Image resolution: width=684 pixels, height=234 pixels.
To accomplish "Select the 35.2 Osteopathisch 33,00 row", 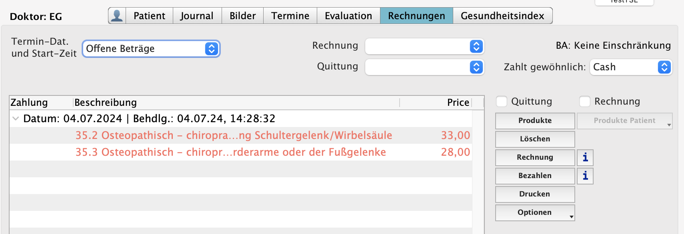I will [x=234, y=135].
